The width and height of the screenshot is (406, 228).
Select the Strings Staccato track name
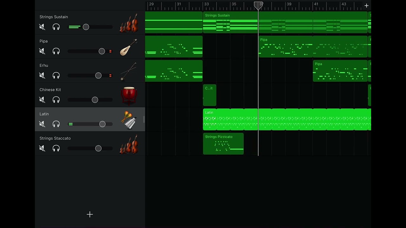coord(55,138)
